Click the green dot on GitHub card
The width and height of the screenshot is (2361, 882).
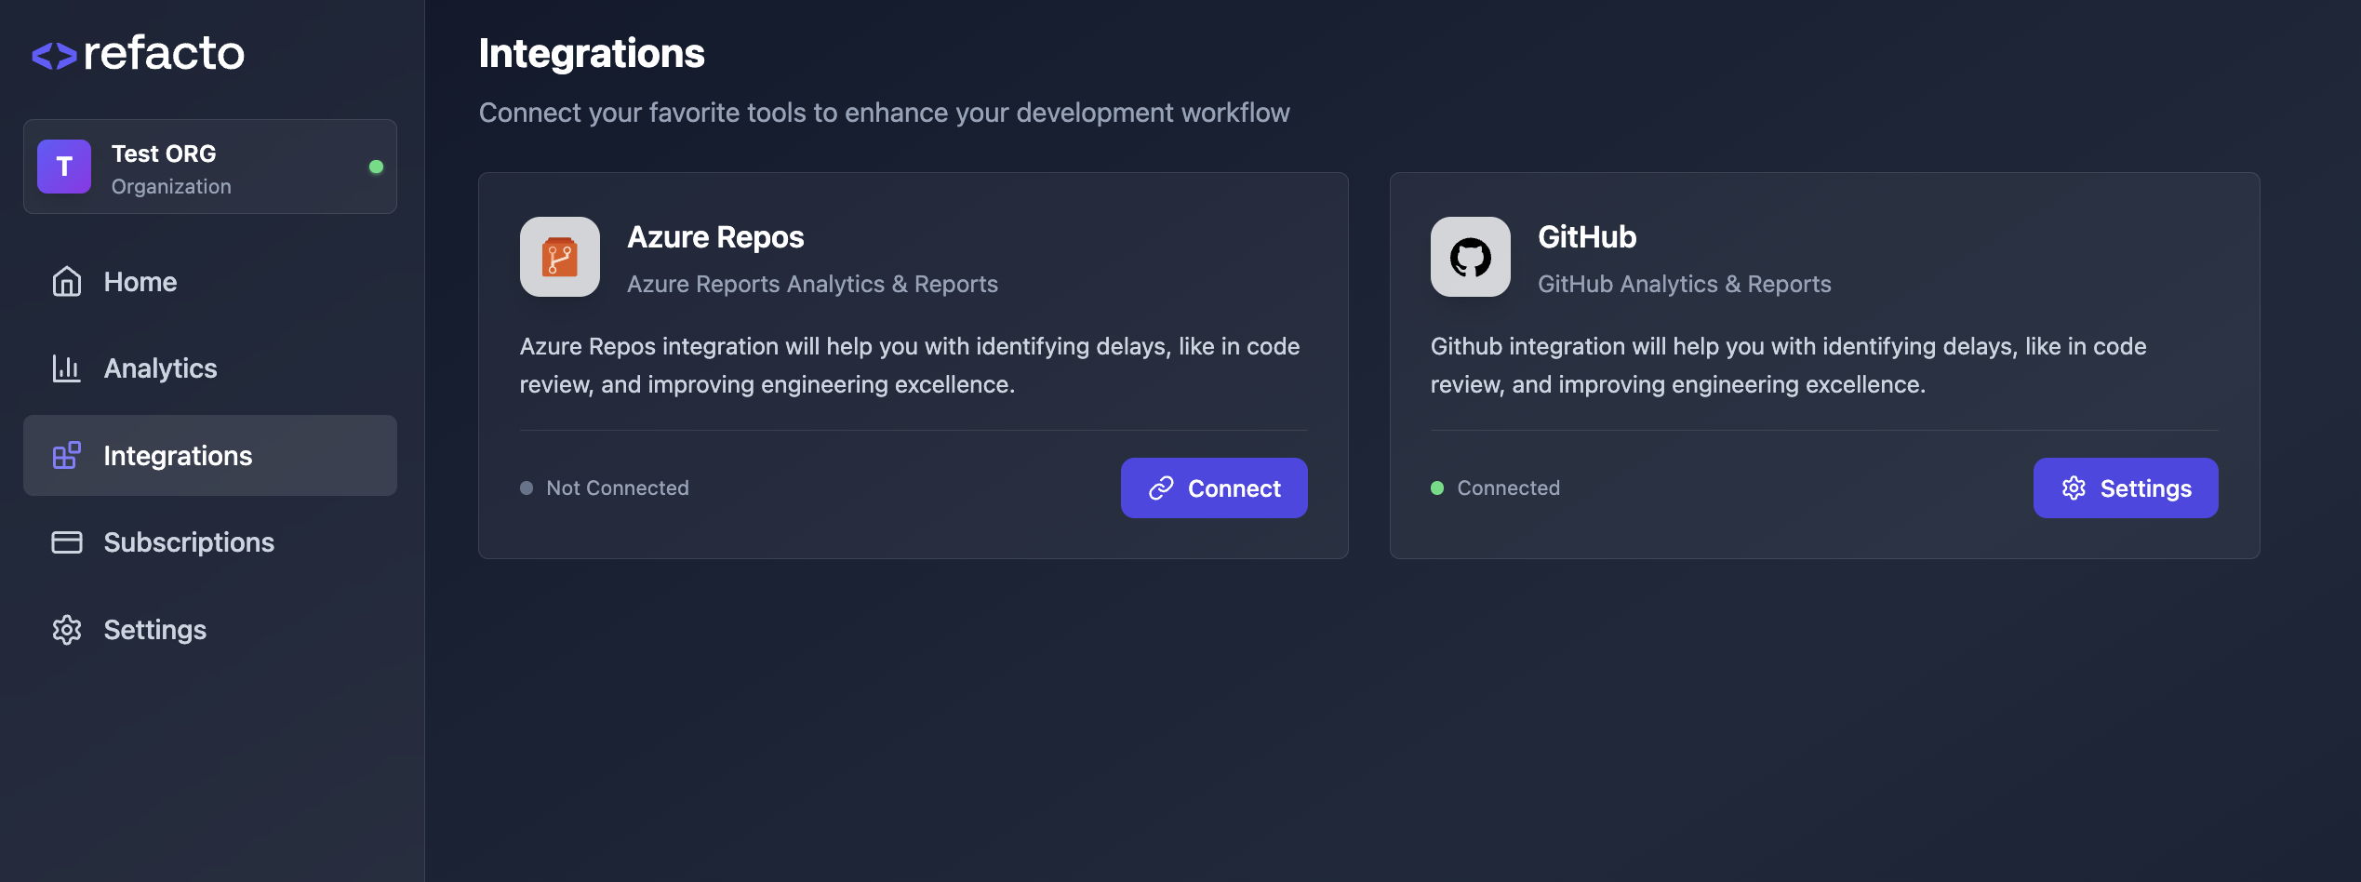(x=1437, y=488)
